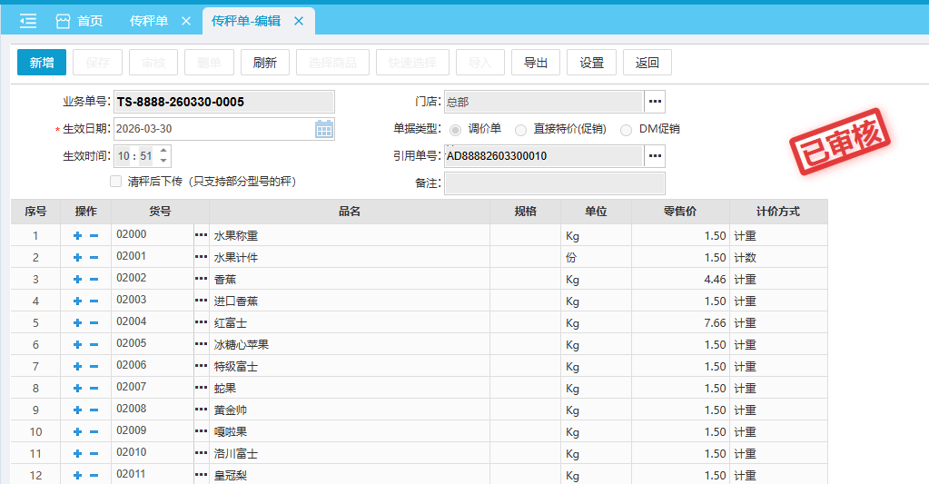Click the 导出 button

(x=536, y=63)
